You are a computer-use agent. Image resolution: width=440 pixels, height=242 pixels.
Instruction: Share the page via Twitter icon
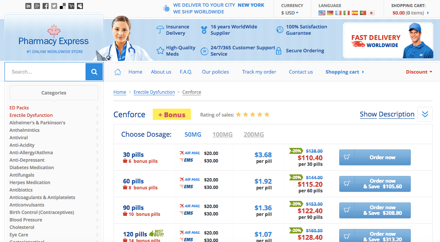54,6
